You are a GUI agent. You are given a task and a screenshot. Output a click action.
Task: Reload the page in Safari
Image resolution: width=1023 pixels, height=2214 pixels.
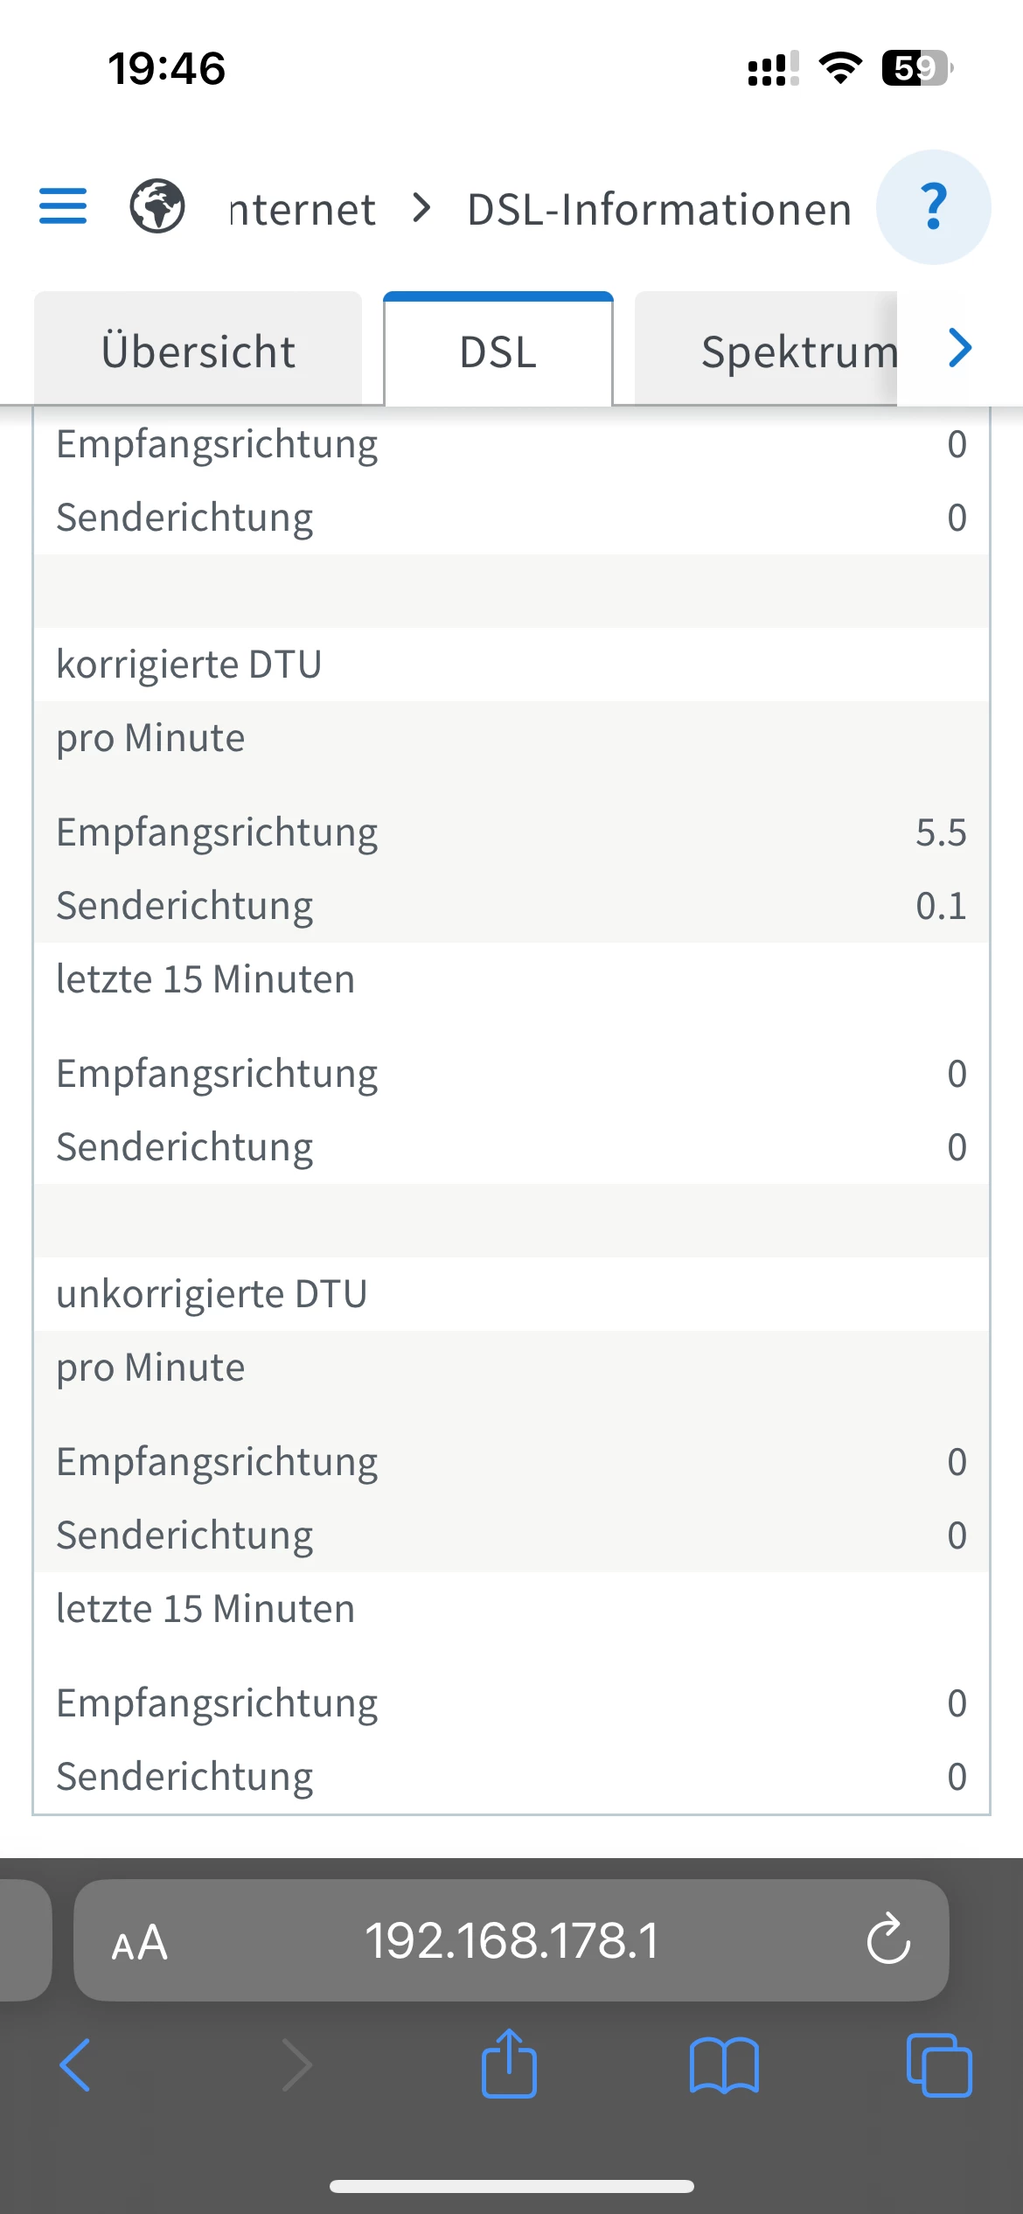click(x=888, y=1939)
